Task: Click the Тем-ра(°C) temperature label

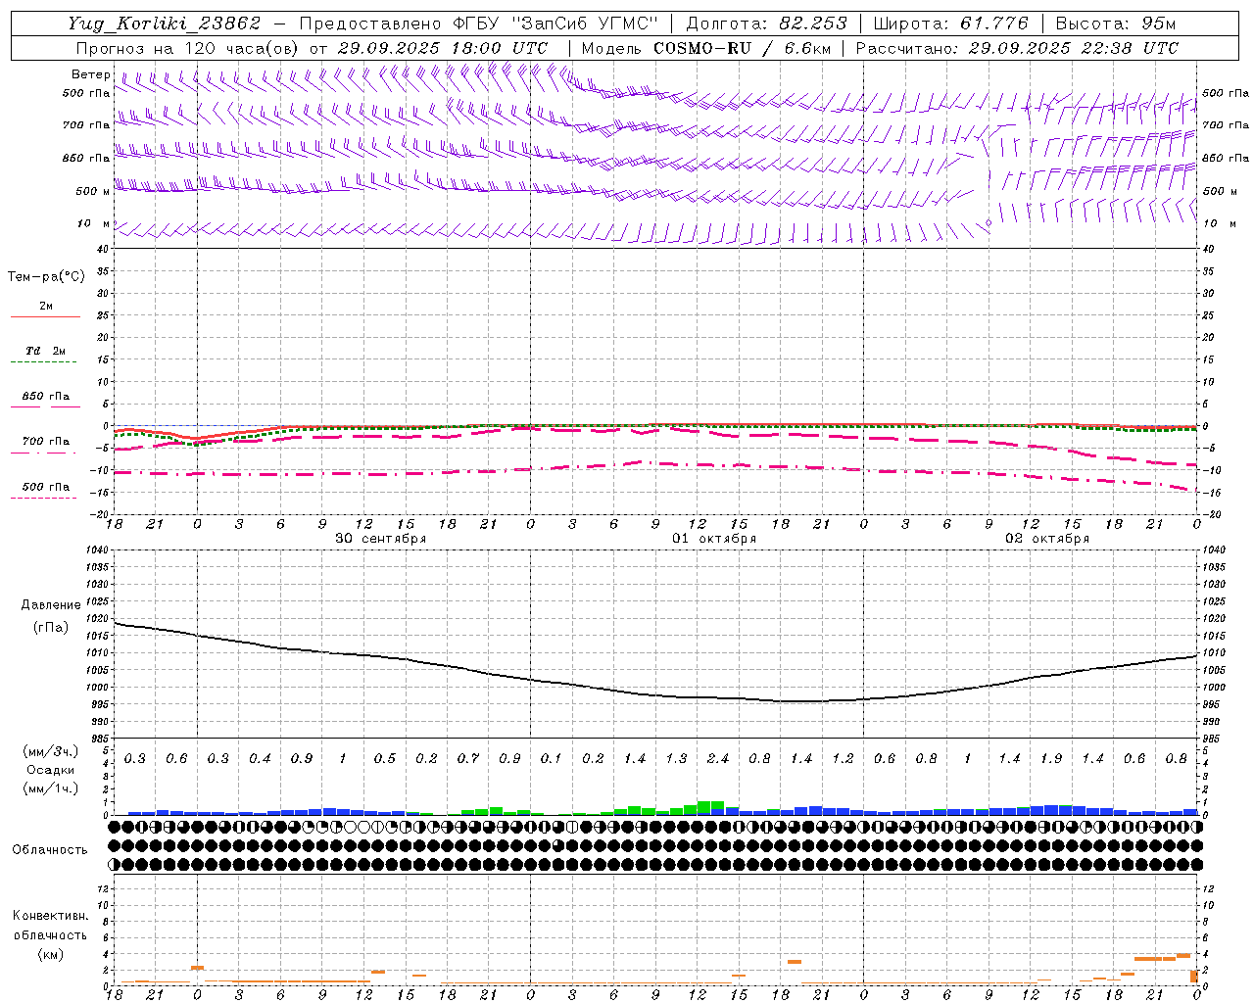Action: (x=46, y=277)
